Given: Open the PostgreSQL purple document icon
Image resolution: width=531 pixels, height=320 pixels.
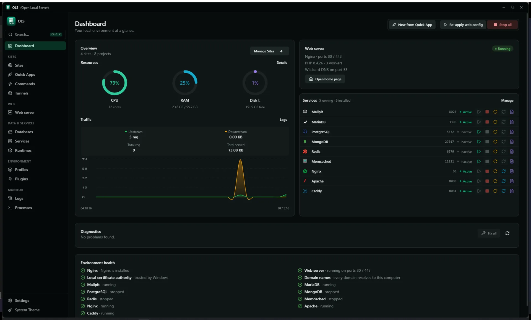Looking at the screenshot, I should (x=512, y=132).
